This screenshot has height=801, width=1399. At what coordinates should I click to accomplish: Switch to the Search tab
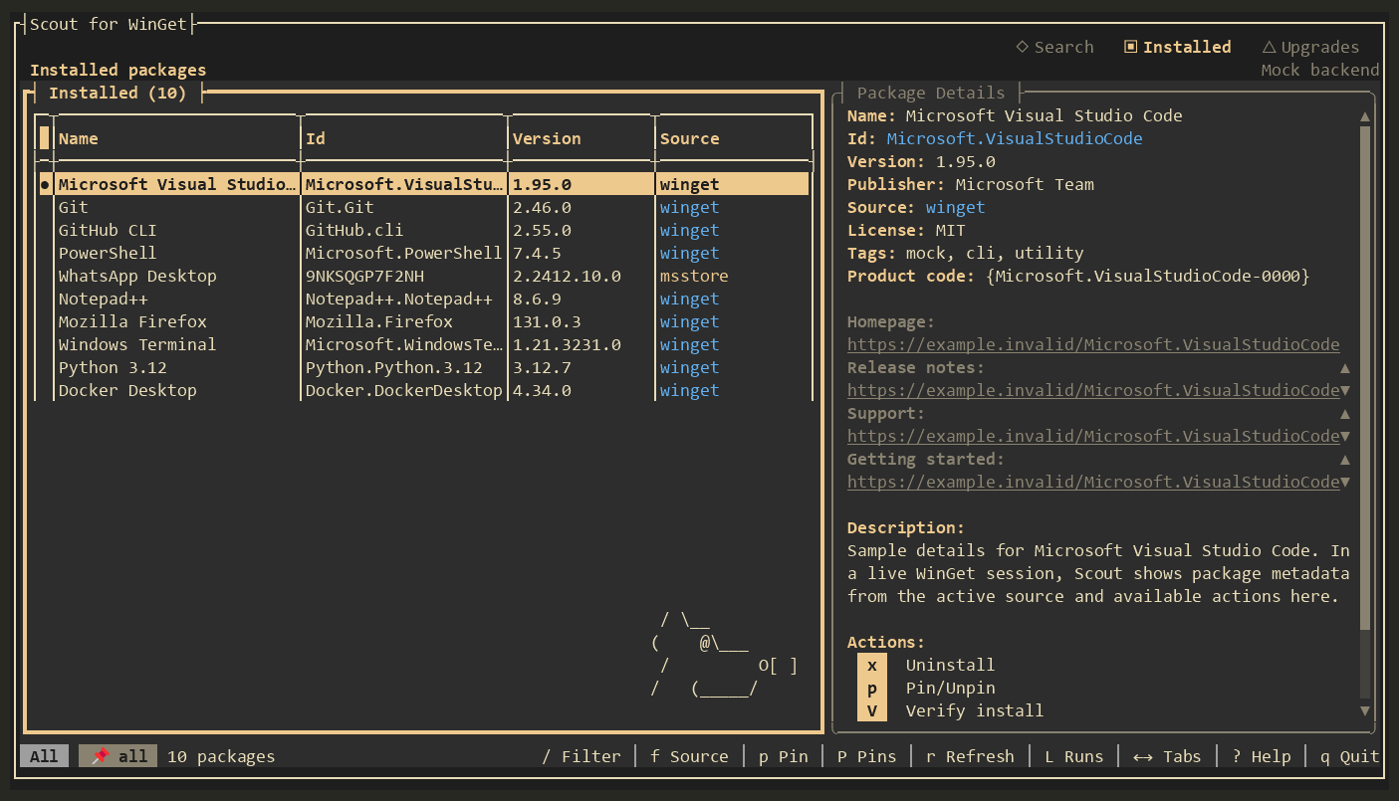coord(1054,47)
